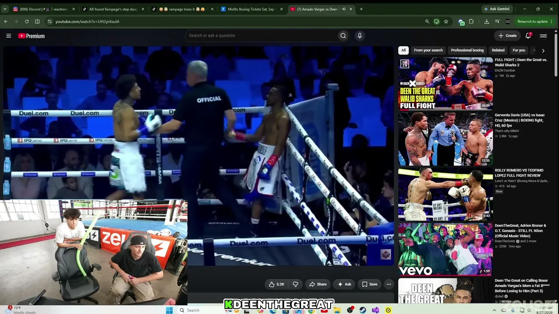Open the YouTube account avatar menu
559x314 pixels.
coord(543,36)
